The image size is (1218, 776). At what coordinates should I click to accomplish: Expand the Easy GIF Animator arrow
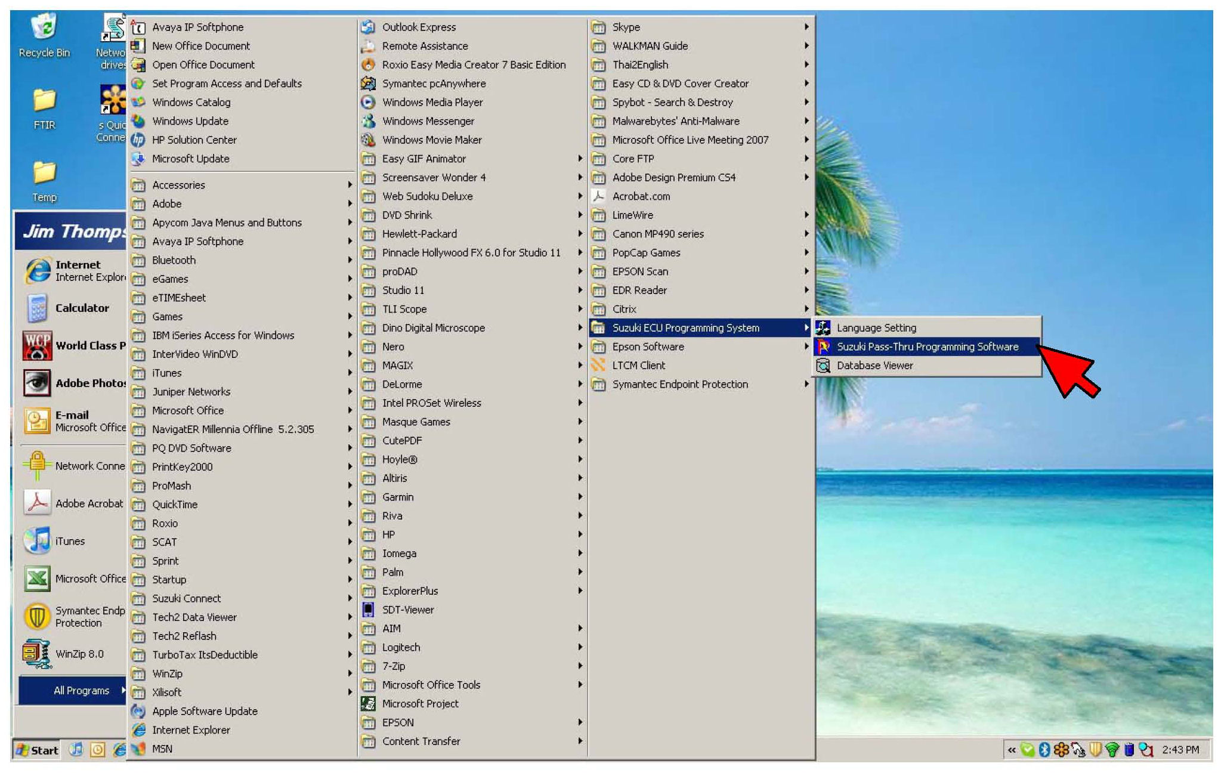[580, 159]
